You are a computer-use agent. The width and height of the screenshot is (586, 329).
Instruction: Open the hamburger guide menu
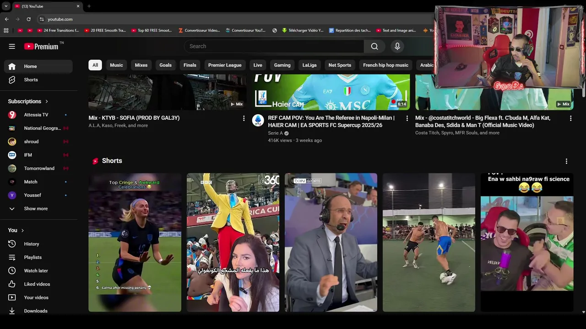tap(12, 46)
